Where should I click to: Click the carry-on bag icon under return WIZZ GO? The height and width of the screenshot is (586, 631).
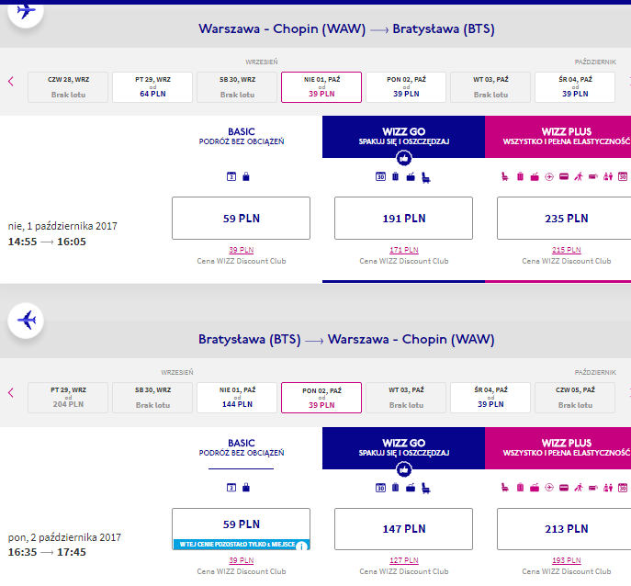point(411,488)
